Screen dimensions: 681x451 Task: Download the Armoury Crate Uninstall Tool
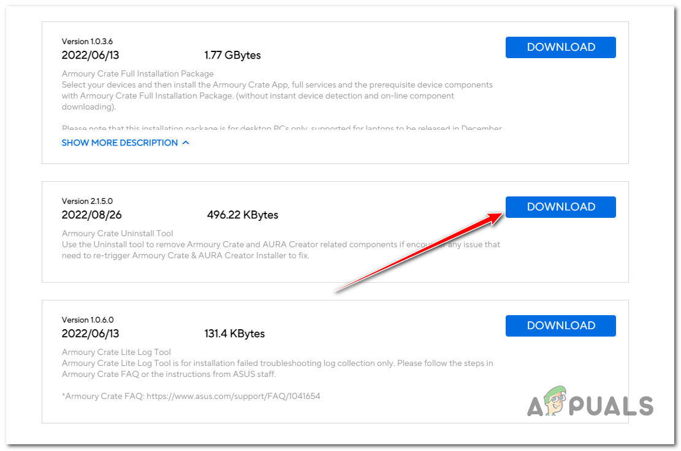560,207
